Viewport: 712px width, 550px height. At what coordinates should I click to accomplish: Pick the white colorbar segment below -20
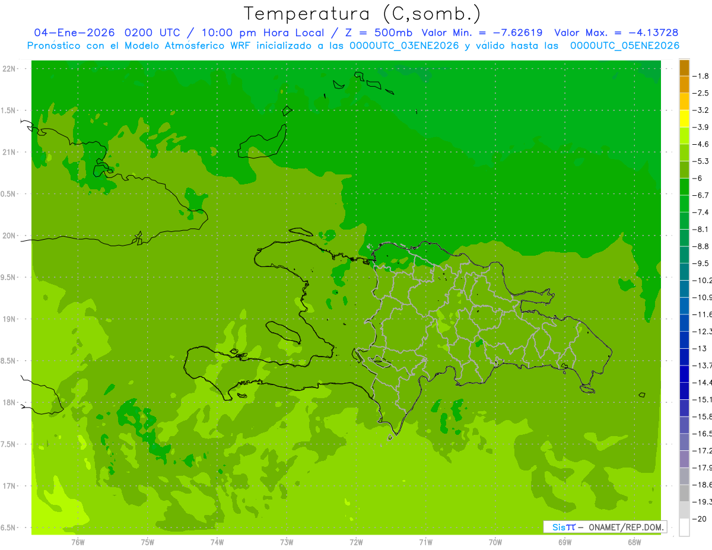(x=684, y=527)
